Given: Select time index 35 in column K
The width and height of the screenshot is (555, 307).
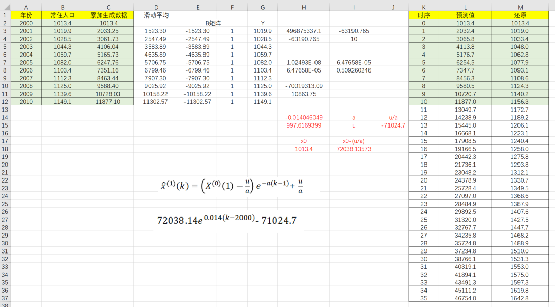Looking at the screenshot, I should 423,298.
